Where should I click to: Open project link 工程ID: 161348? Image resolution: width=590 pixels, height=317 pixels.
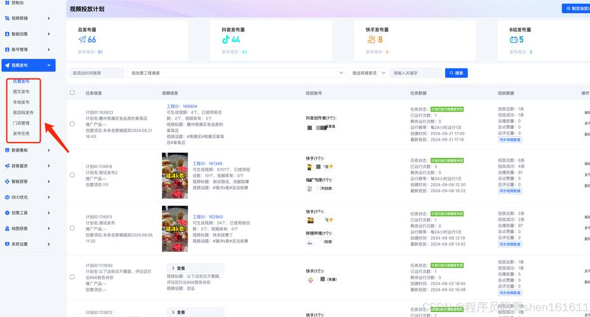(208, 164)
